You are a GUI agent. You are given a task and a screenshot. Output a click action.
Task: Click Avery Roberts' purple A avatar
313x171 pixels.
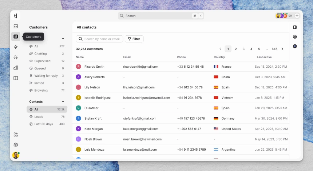click(x=79, y=77)
